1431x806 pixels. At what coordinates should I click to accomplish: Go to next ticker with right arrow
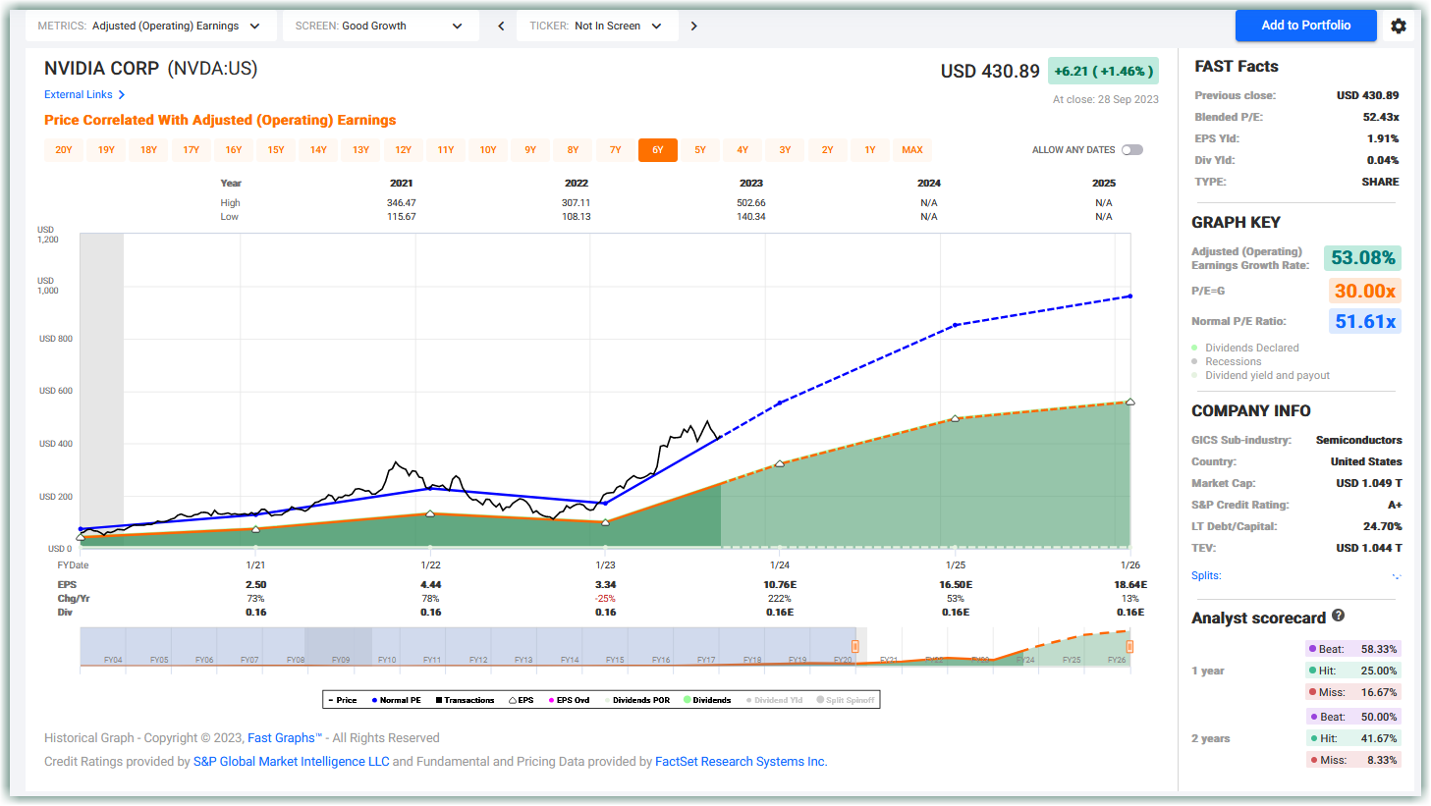coord(693,27)
